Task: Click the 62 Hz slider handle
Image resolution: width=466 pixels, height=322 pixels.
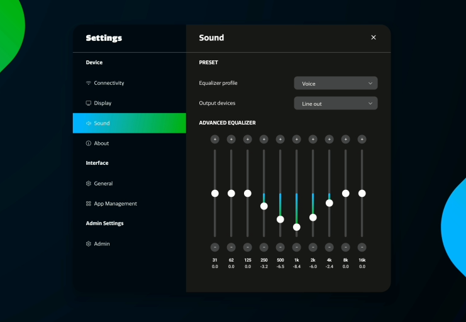Action: pos(231,194)
